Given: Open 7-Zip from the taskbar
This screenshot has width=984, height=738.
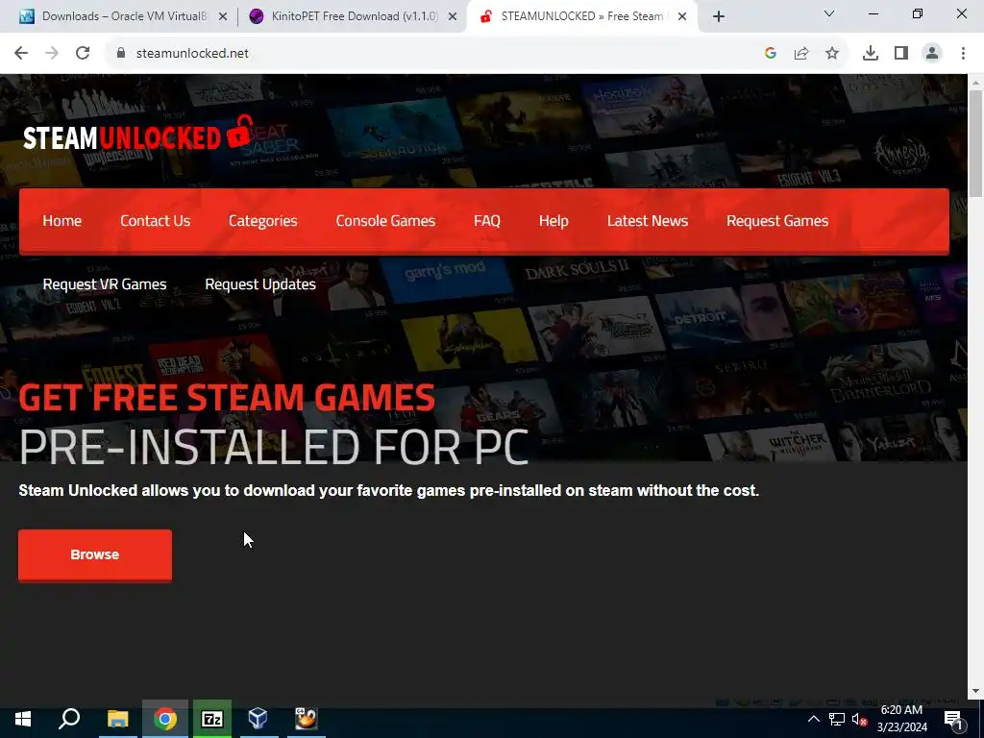Looking at the screenshot, I should tap(212, 719).
